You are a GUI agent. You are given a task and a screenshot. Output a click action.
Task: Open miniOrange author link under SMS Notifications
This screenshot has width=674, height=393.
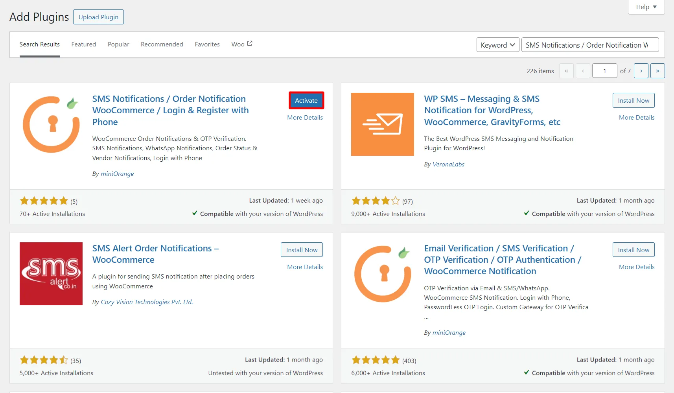click(x=117, y=173)
